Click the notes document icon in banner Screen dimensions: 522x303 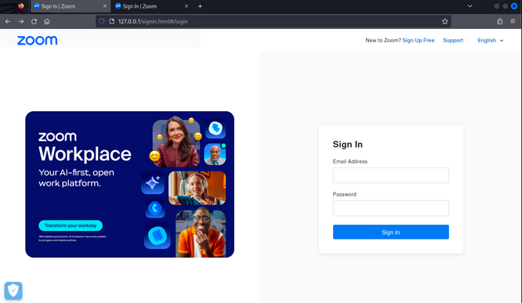click(x=157, y=236)
